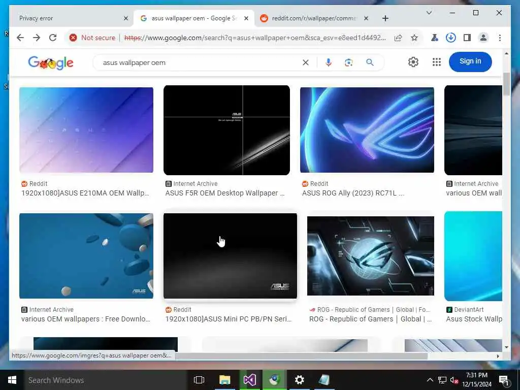Open the ASUS F5R black wallpaper thumbnail
Screen dimensions: 520x390
pyautogui.click(x=226, y=130)
